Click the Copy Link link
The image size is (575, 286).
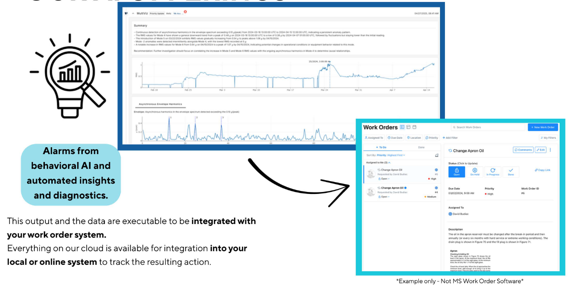[x=542, y=170]
